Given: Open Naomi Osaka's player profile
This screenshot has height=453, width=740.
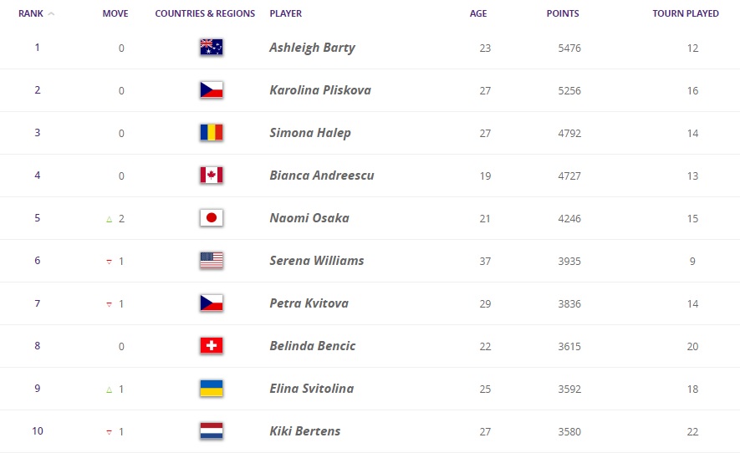Looking at the screenshot, I should click(x=309, y=218).
